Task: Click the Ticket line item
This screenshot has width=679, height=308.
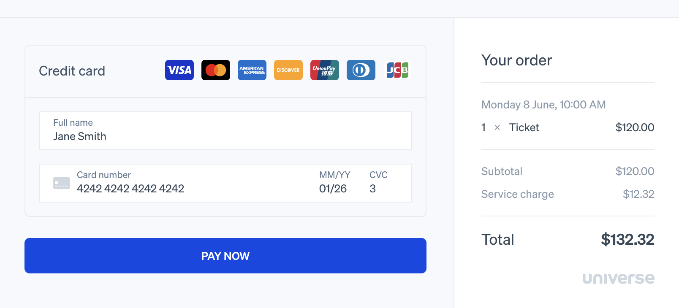Action: click(x=524, y=127)
